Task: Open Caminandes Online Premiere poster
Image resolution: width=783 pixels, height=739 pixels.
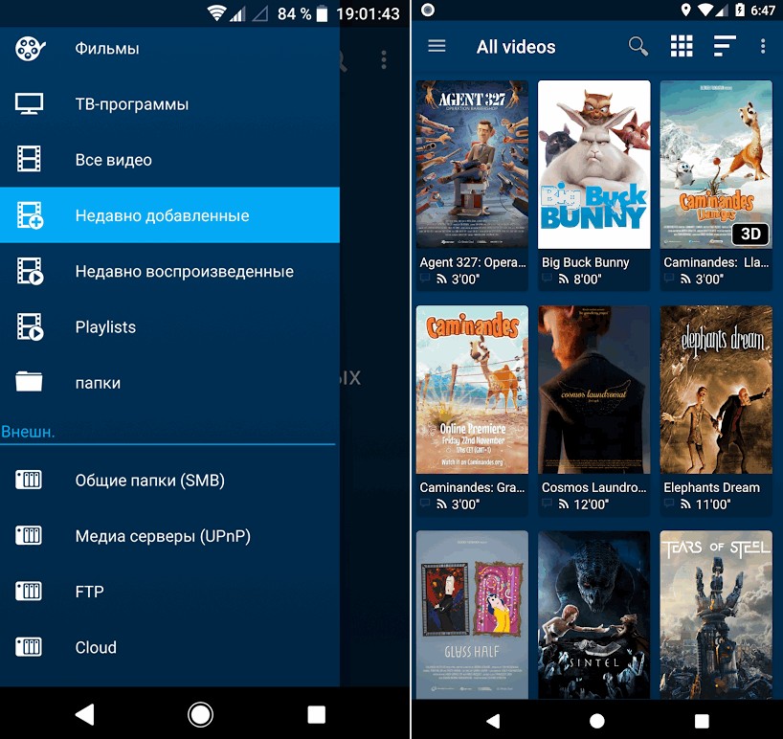Action: [x=472, y=390]
